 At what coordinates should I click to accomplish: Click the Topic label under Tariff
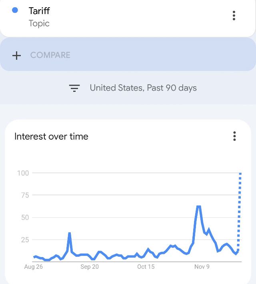click(39, 24)
